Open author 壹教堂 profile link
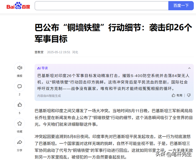 [x=39, y=52]
